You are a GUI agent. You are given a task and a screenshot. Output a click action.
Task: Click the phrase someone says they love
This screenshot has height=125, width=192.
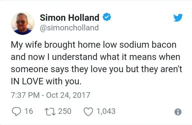[x=59, y=69]
